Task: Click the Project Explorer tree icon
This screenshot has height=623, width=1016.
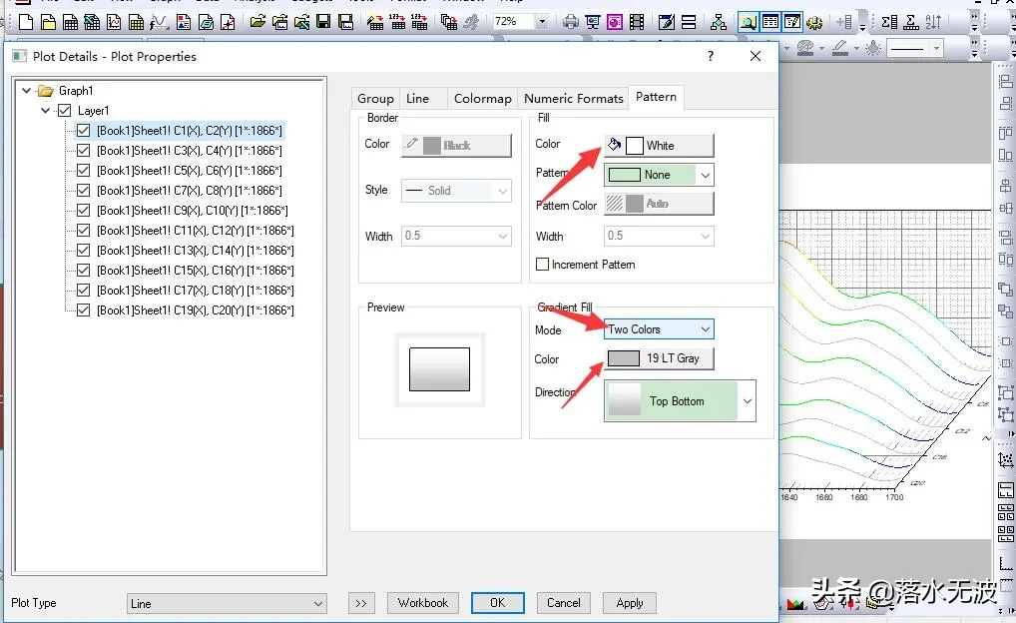Action: [718, 22]
